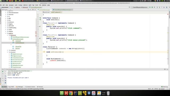The width and height of the screenshot is (170, 96).
Task: Open the TODO tool window
Action: pyautogui.click(x=11, y=87)
